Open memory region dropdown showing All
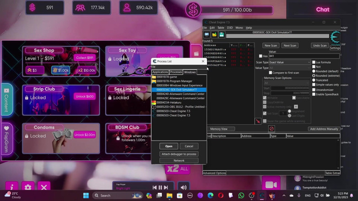The width and height of the screenshot is (358, 201). [x=286, y=83]
